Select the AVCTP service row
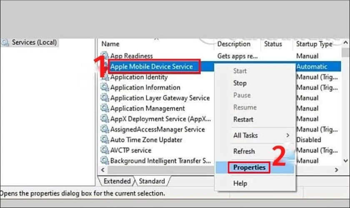Screen dimensions: 350x208 131,150
